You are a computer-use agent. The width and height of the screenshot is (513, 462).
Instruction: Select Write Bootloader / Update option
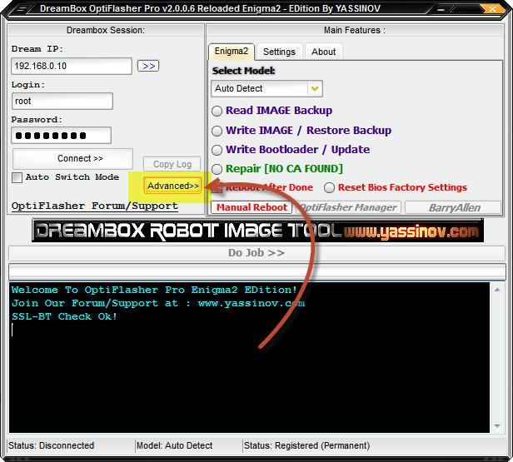pyautogui.click(x=217, y=150)
